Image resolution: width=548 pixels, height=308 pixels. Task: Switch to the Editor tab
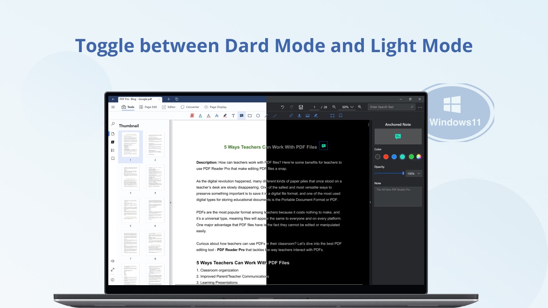169,107
